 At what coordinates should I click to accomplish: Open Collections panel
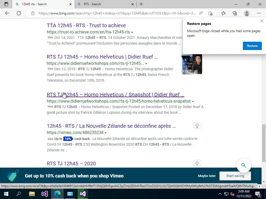click(x=235, y=13)
